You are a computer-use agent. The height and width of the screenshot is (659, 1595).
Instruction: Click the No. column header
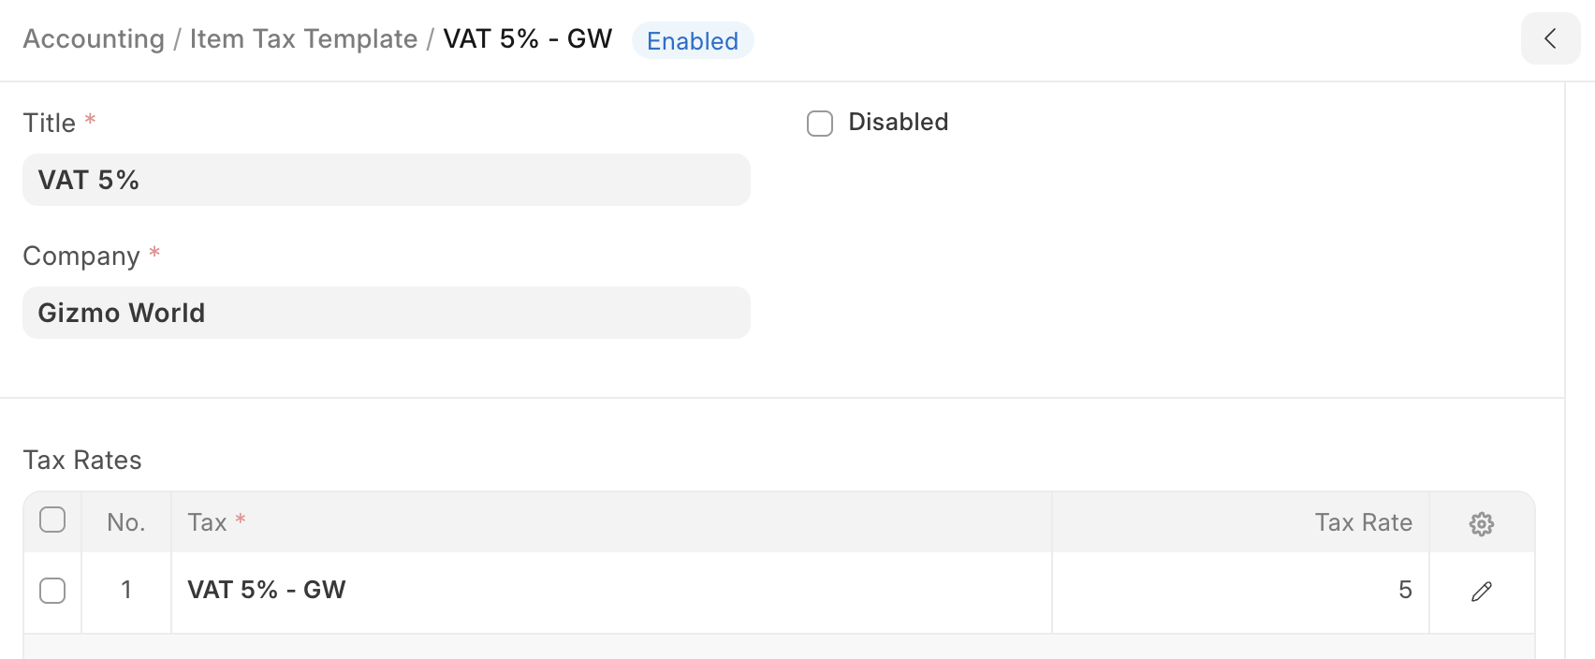point(126,522)
